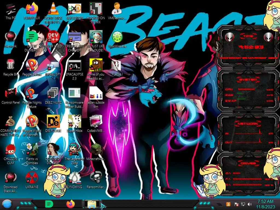Launch VirusWire.exe lime icon
This screenshot has height=210, width=280.
click(117, 40)
